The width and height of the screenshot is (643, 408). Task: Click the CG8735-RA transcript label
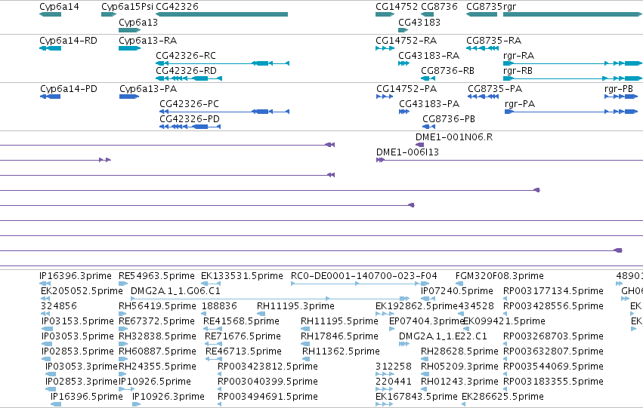click(493, 41)
